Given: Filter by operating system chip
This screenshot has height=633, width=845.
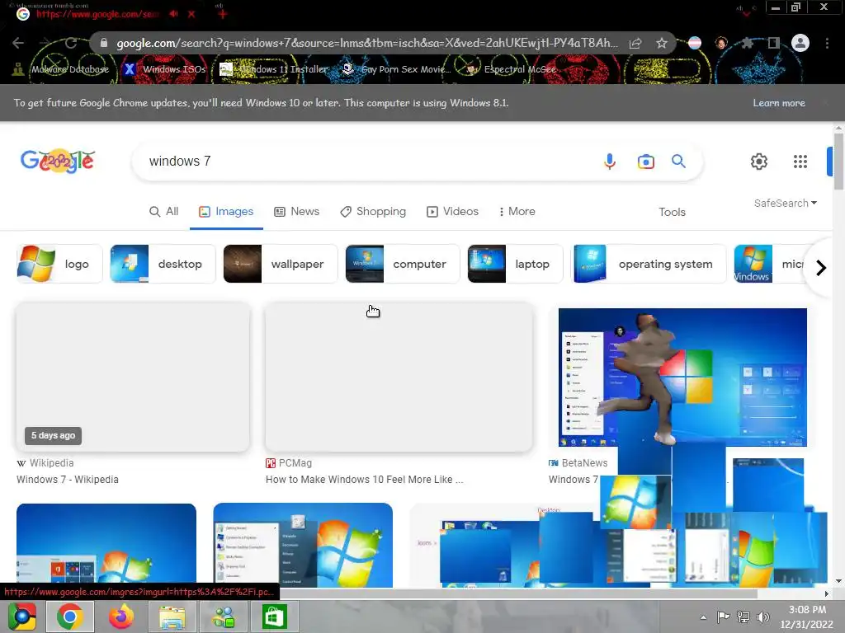Looking at the screenshot, I should 649,264.
